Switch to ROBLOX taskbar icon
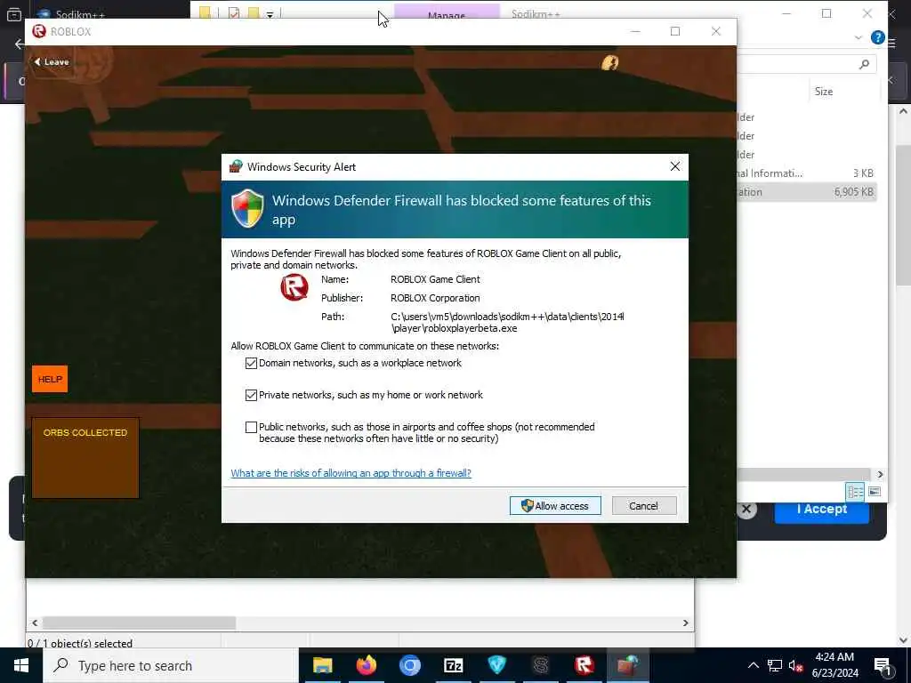Viewport: 911px width, 683px height. pyautogui.click(x=584, y=665)
